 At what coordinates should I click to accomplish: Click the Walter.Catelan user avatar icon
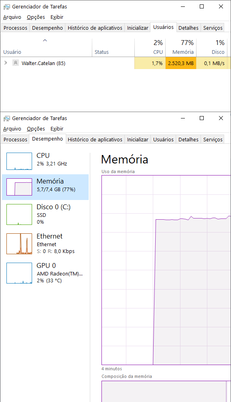point(16,63)
